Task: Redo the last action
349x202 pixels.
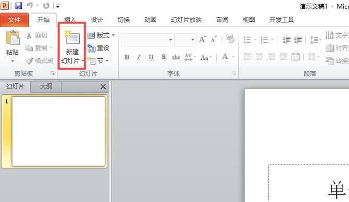Action: (x=46, y=6)
